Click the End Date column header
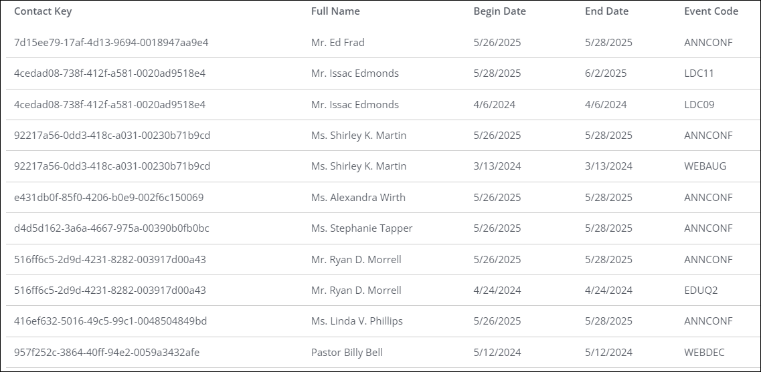This screenshot has width=761, height=372. [606, 11]
